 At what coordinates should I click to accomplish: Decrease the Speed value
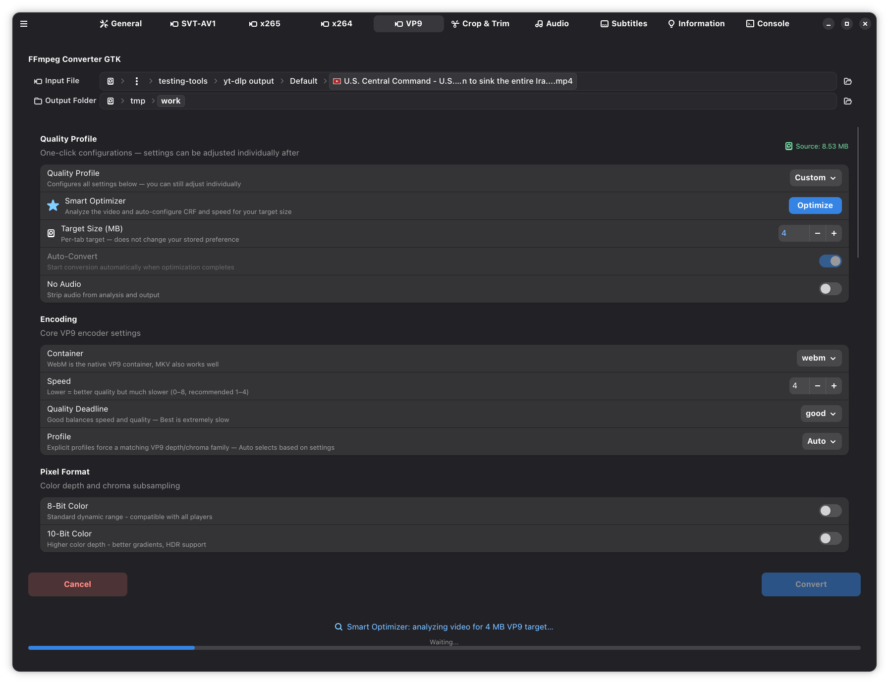point(818,386)
